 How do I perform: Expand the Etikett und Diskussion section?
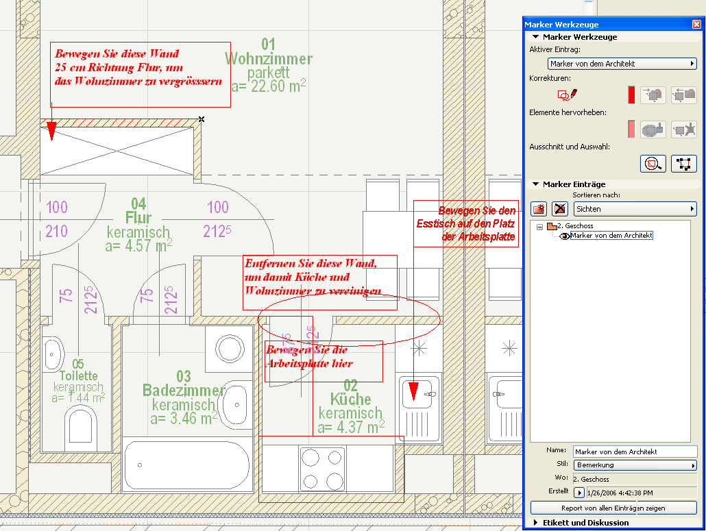[x=536, y=523]
